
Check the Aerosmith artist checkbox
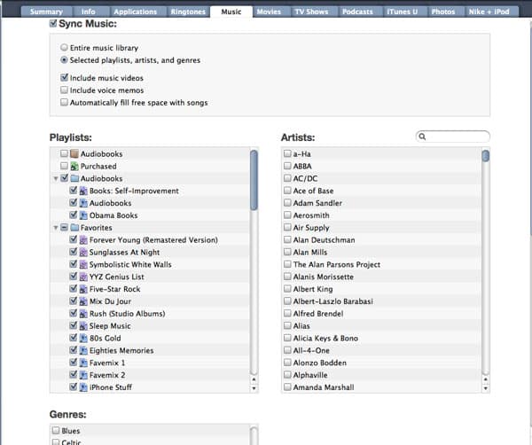pyautogui.click(x=287, y=215)
